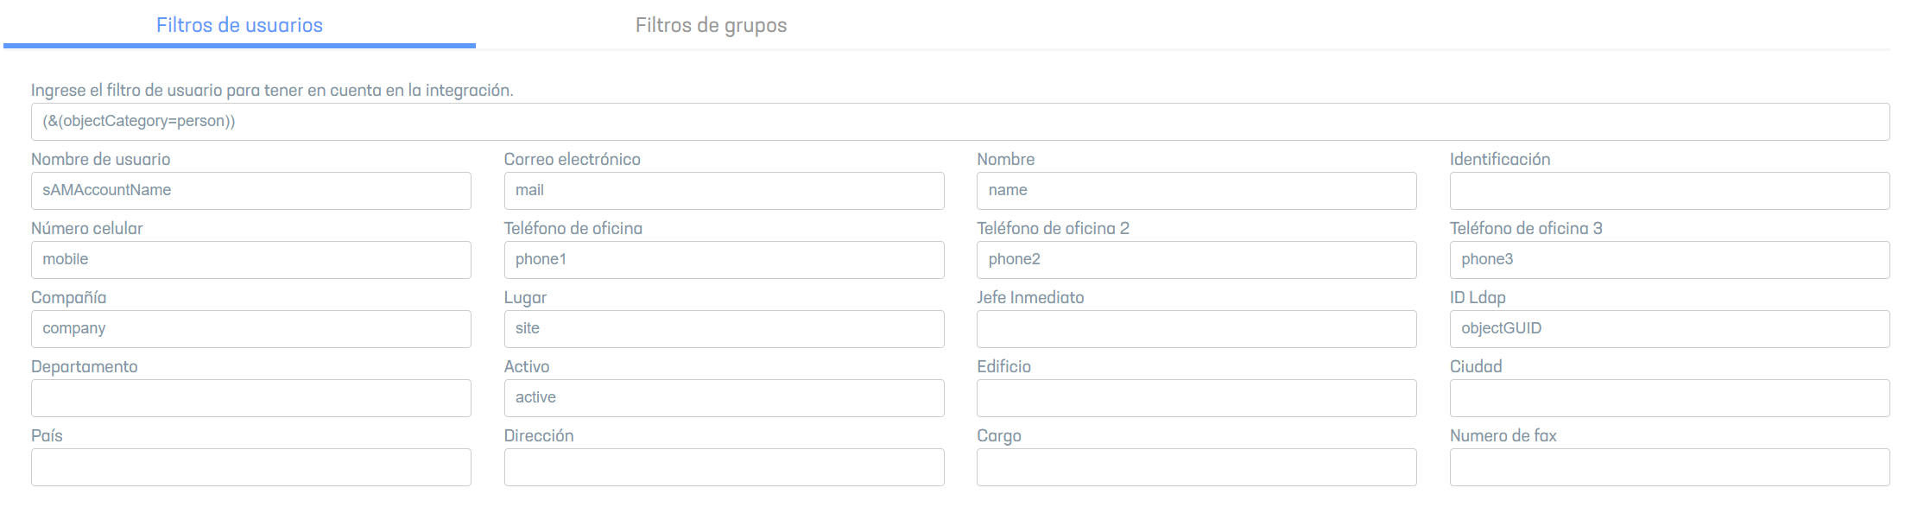Click the Correo electrónico mail field

pos(724,191)
